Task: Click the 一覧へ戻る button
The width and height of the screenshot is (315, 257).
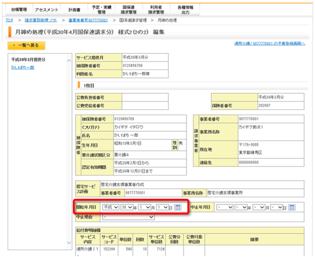Action: click(26, 45)
